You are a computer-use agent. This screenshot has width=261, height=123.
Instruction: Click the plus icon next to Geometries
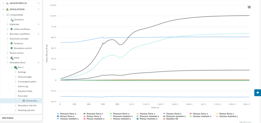[x=38, y=3]
